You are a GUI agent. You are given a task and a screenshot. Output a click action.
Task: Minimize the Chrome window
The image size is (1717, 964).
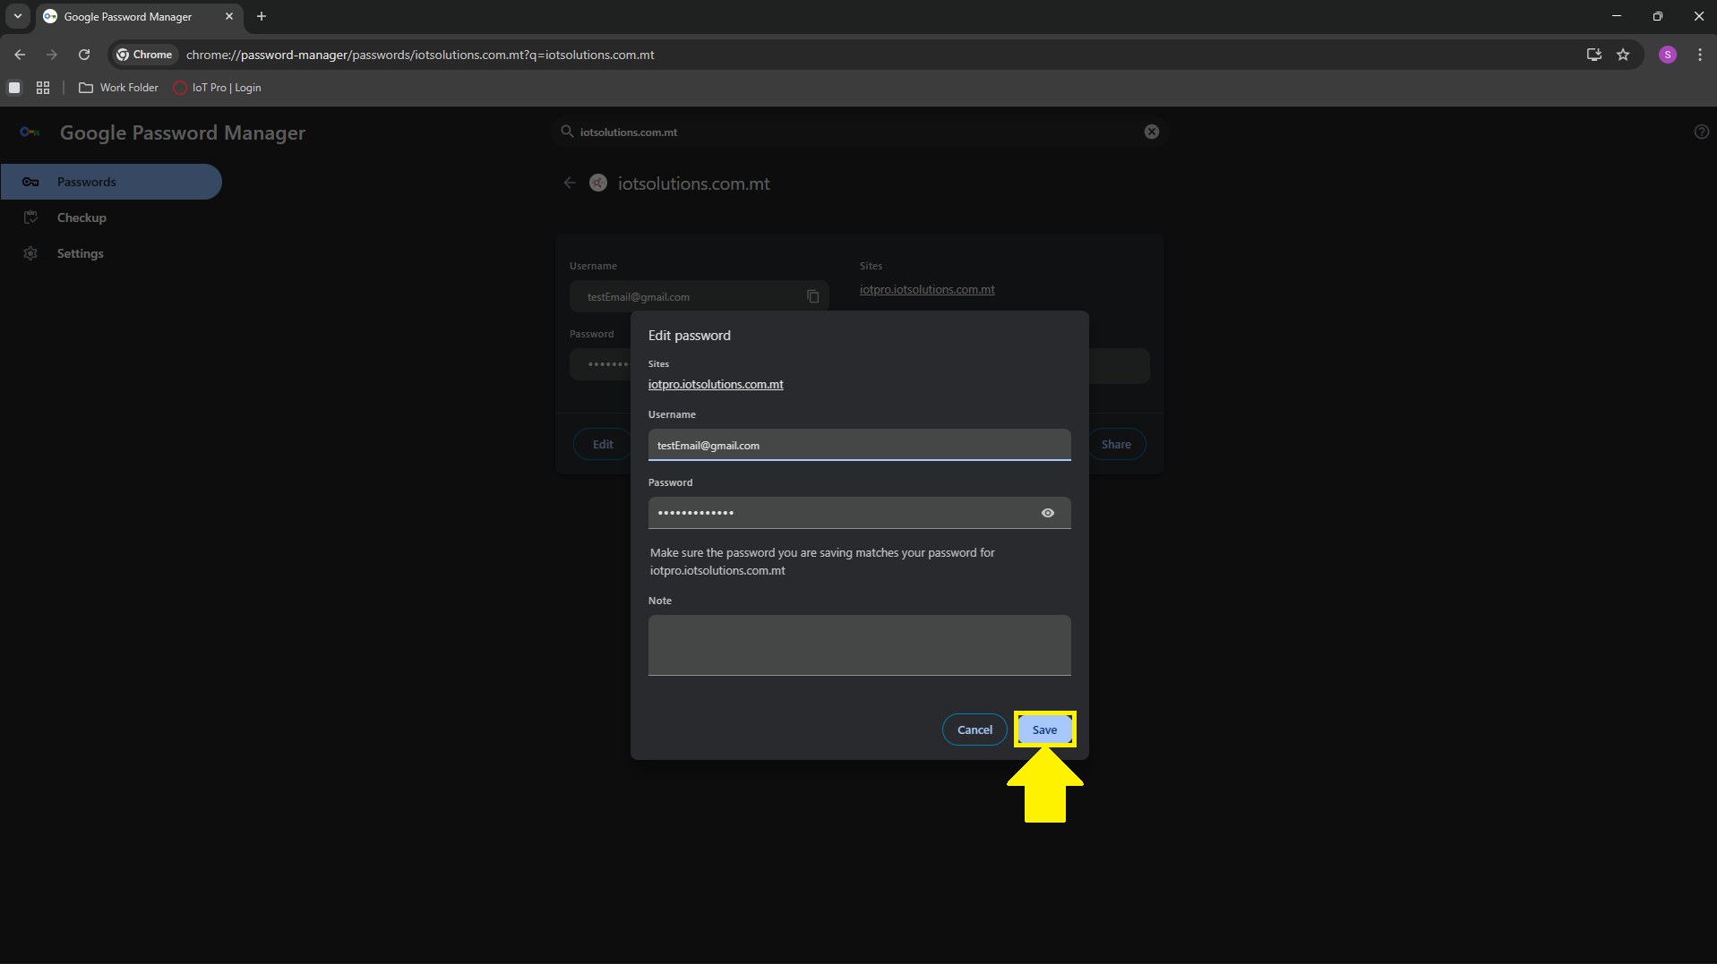coord(1617,16)
